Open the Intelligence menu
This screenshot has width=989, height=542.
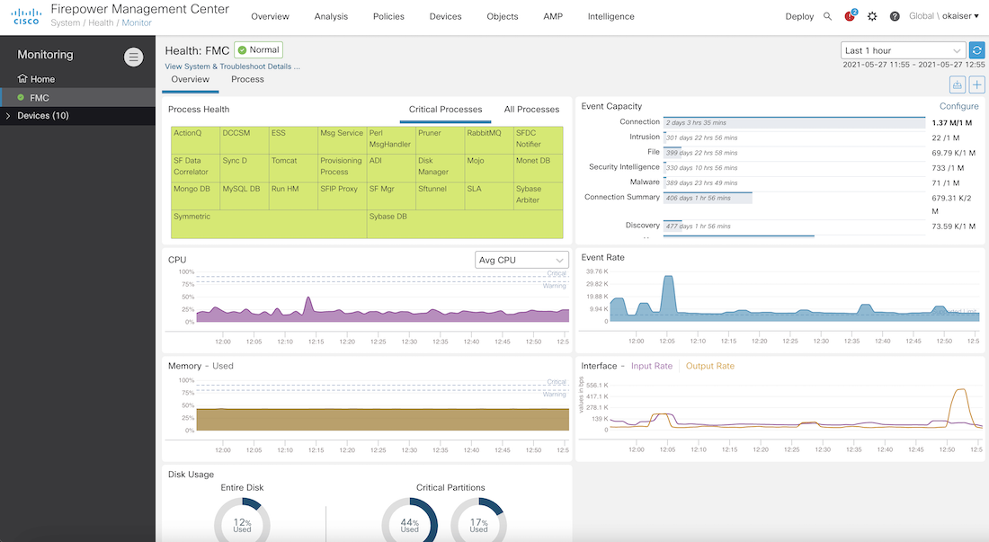[x=611, y=16]
